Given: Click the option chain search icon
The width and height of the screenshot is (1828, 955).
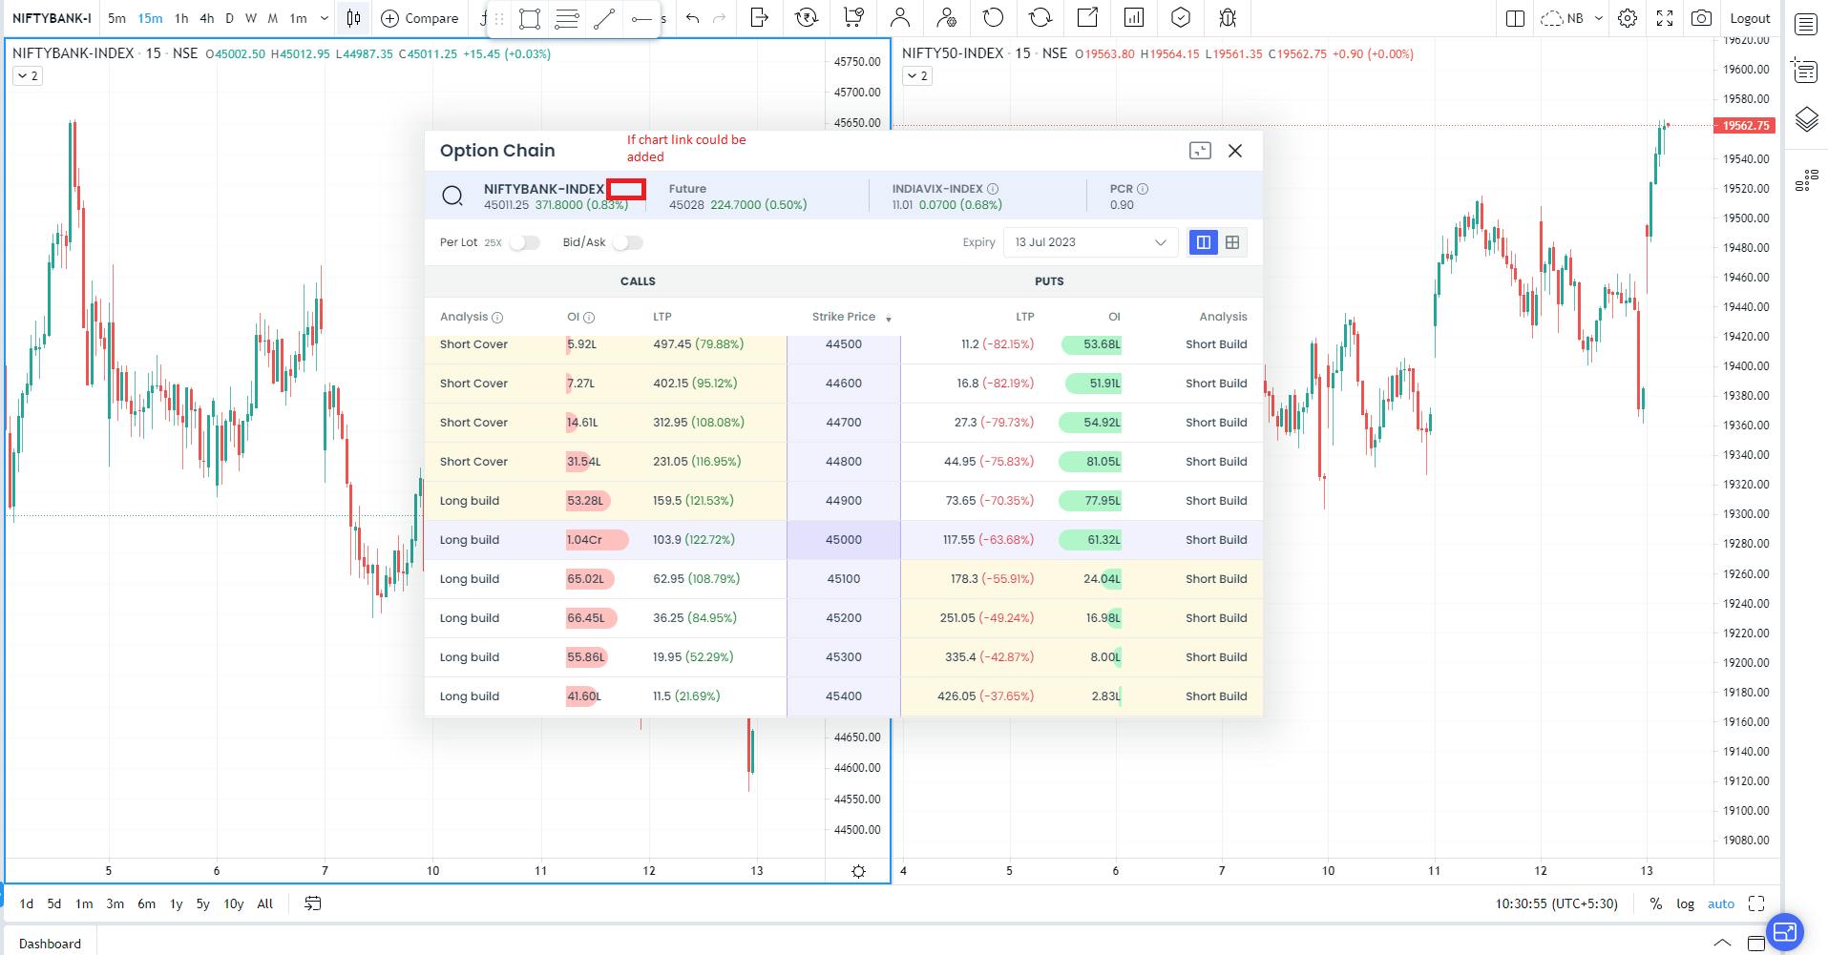Looking at the screenshot, I should [x=452, y=197].
